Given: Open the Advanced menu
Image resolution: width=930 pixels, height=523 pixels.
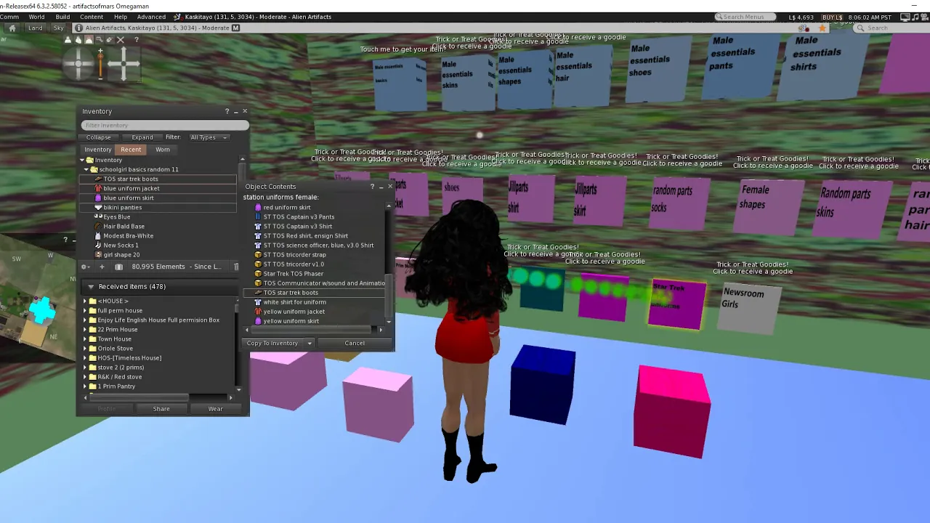Looking at the screenshot, I should (x=151, y=17).
